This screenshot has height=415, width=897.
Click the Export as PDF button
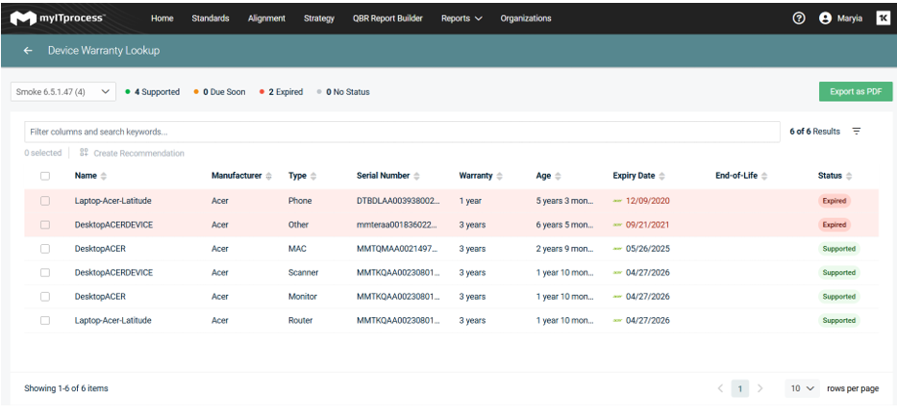856,91
